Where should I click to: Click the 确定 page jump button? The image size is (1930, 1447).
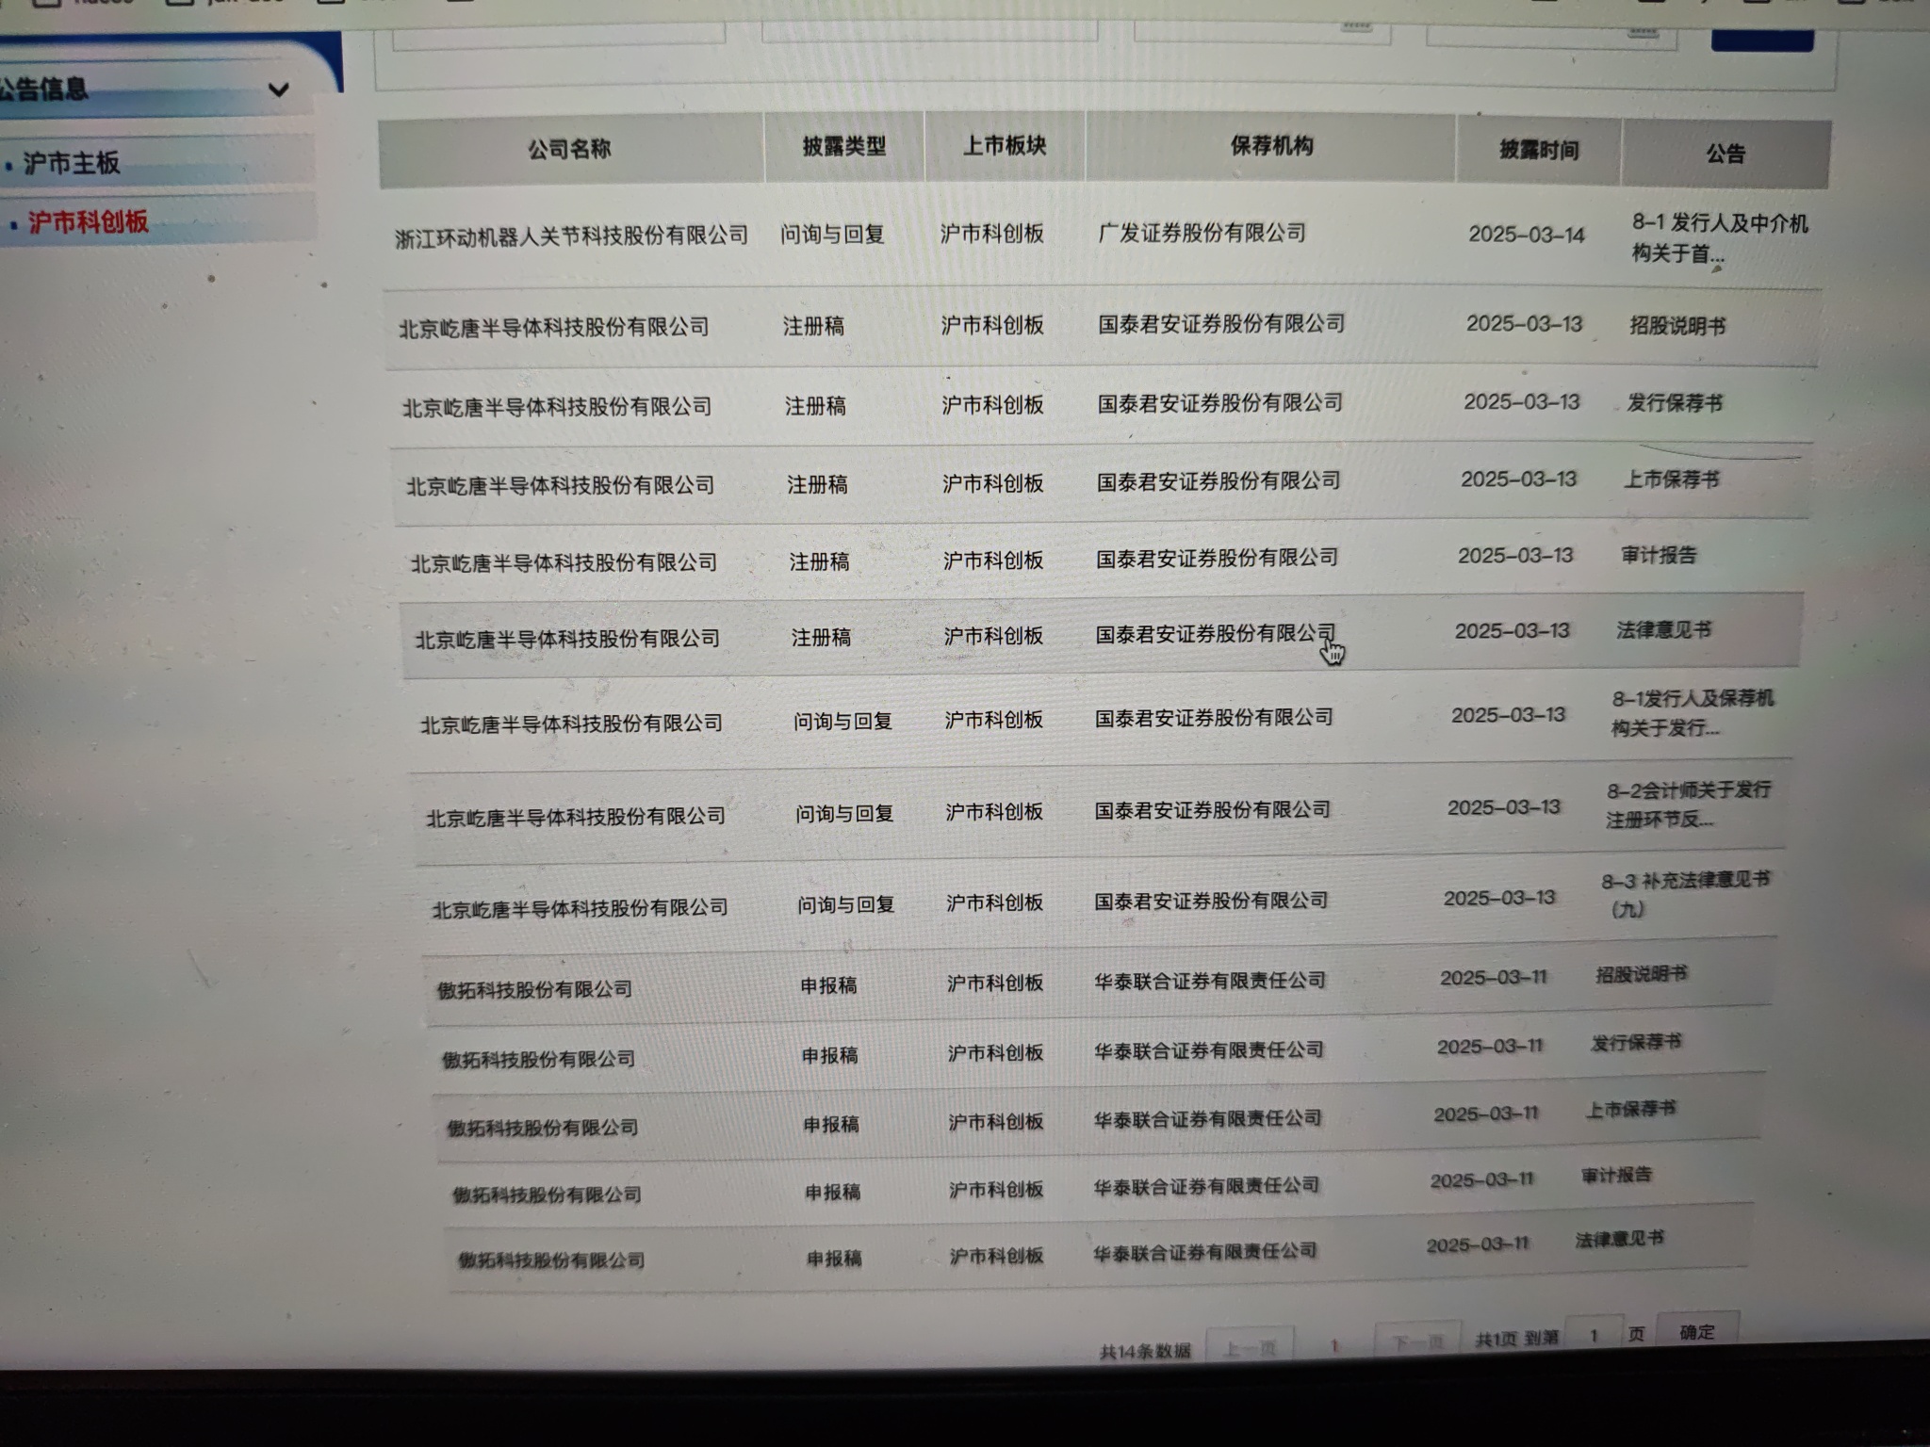point(1697,1332)
